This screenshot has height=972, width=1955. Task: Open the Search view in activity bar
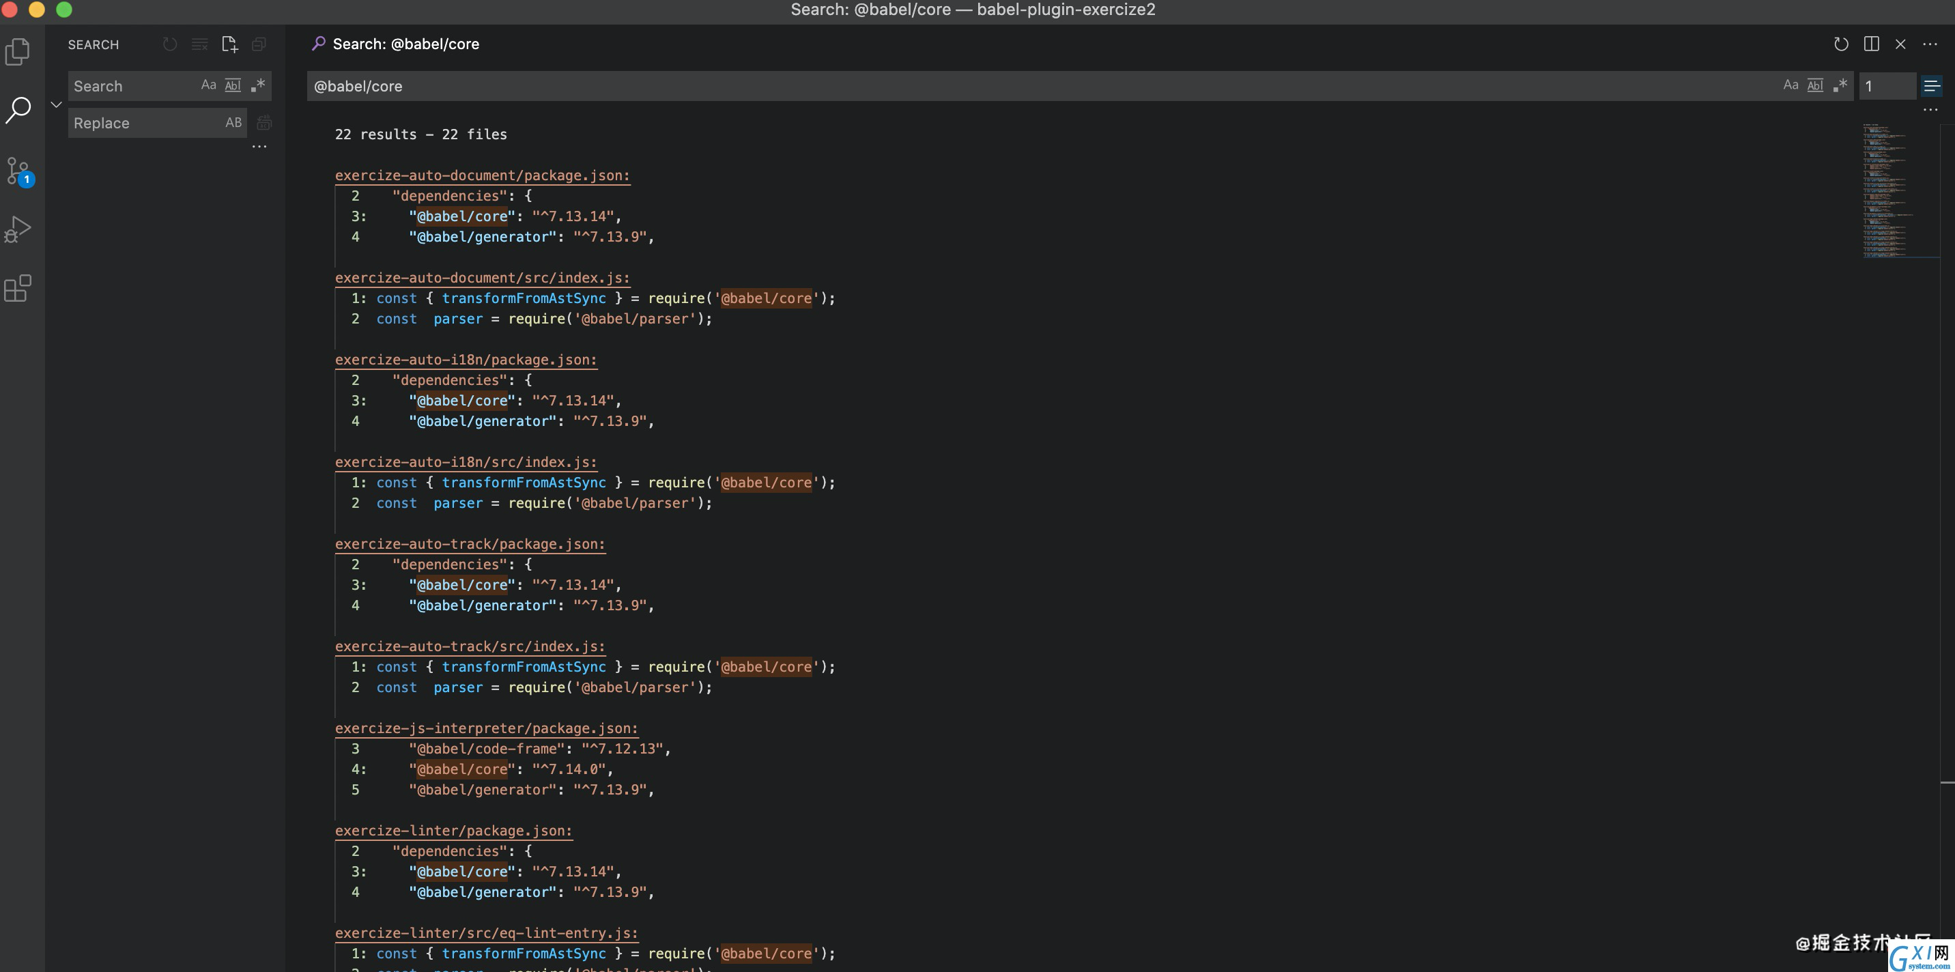[18, 110]
